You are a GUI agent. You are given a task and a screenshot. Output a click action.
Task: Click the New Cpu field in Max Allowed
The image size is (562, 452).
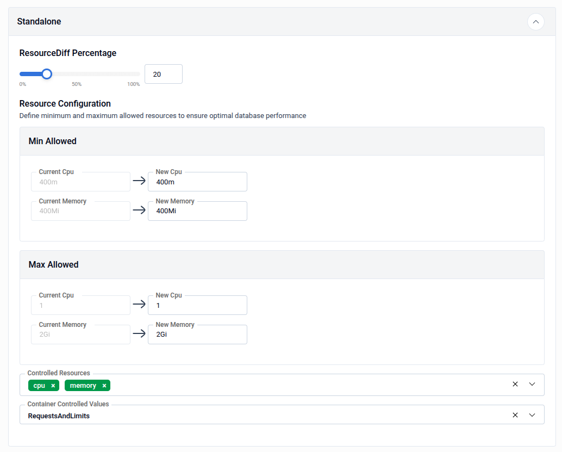(x=197, y=305)
